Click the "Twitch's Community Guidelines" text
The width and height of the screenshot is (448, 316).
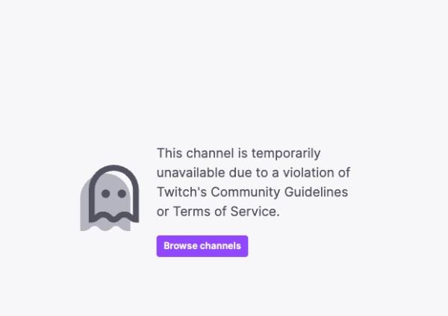[252, 192]
